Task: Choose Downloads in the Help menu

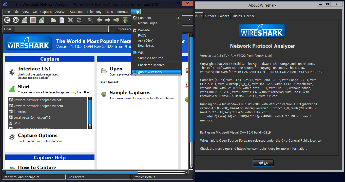Action: pos(156,46)
